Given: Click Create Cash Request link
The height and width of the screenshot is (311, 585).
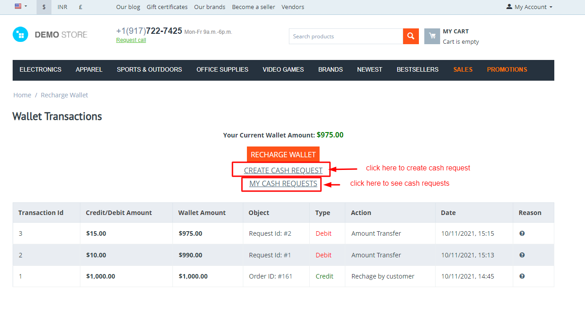Looking at the screenshot, I should tap(283, 170).
